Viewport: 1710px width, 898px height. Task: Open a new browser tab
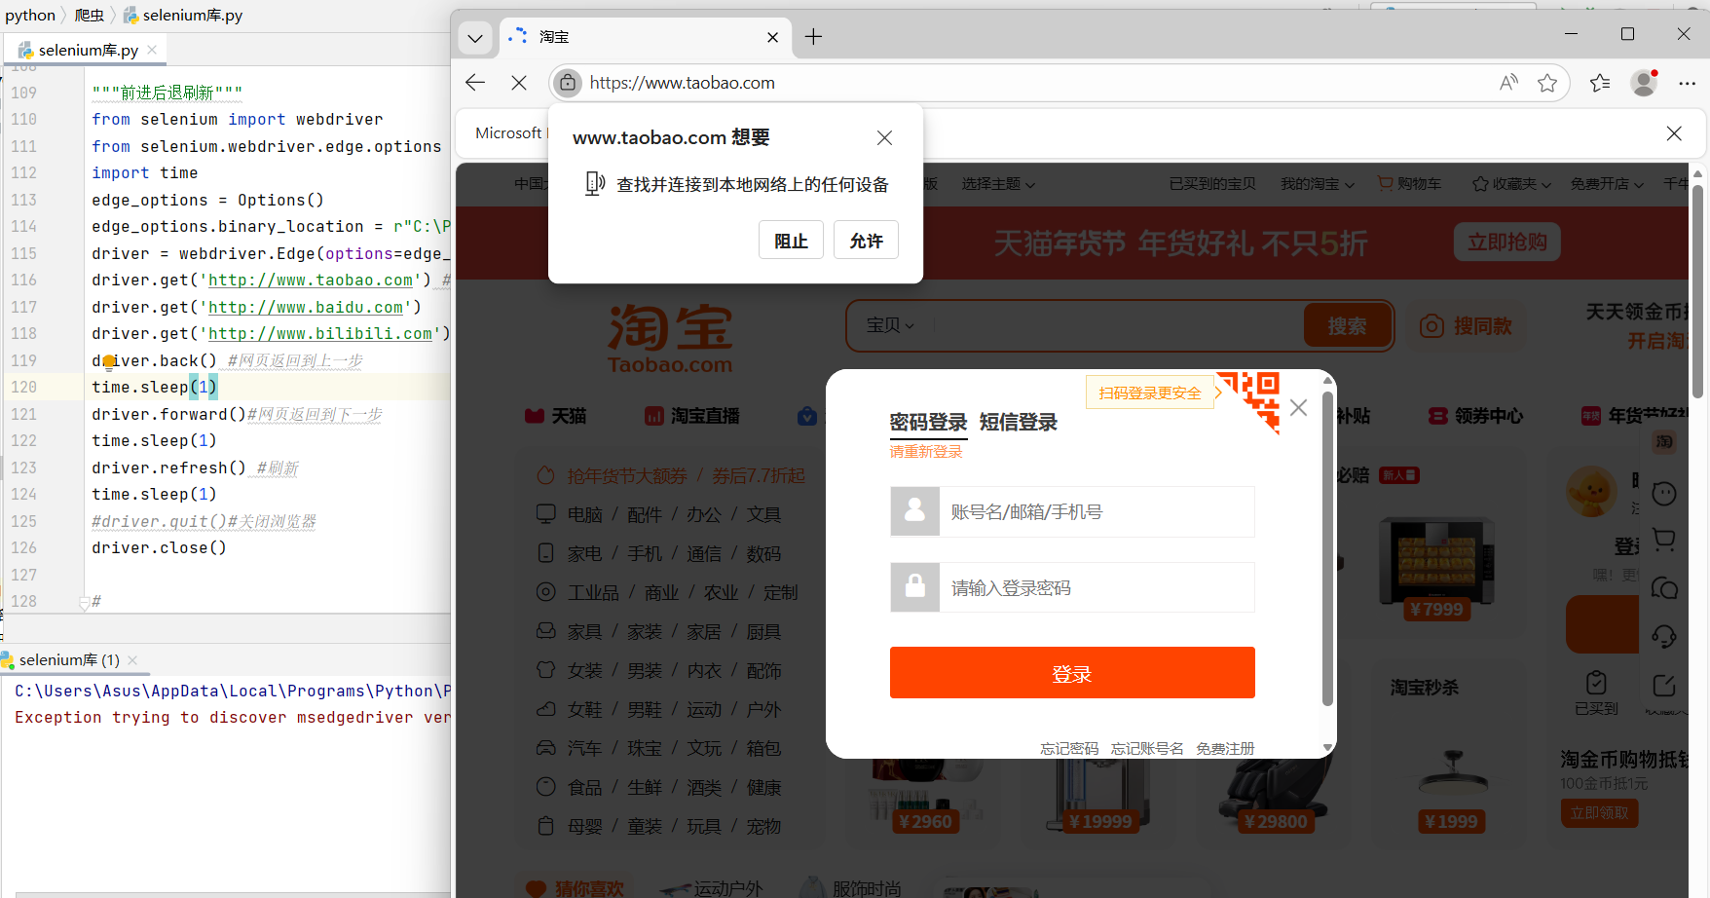point(814,37)
